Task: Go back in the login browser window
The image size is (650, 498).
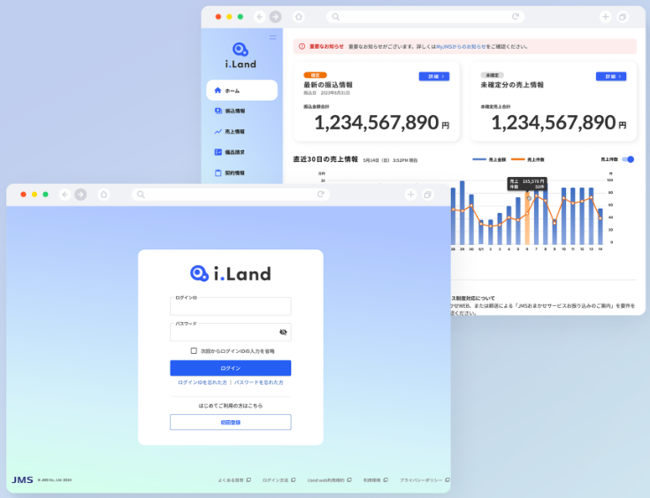Action: pos(65,195)
